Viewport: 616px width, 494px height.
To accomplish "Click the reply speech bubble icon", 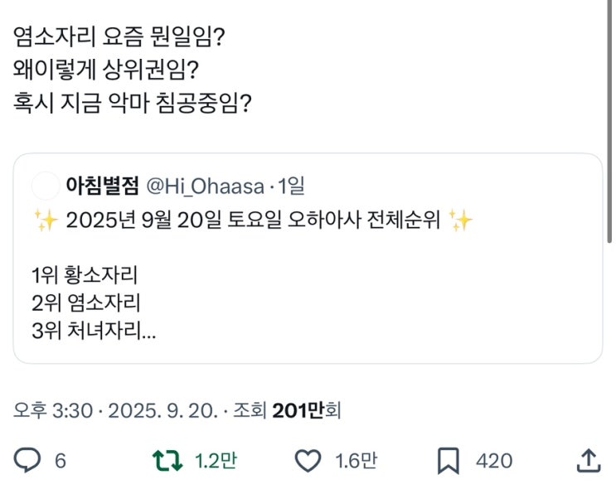I will [28, 460].
